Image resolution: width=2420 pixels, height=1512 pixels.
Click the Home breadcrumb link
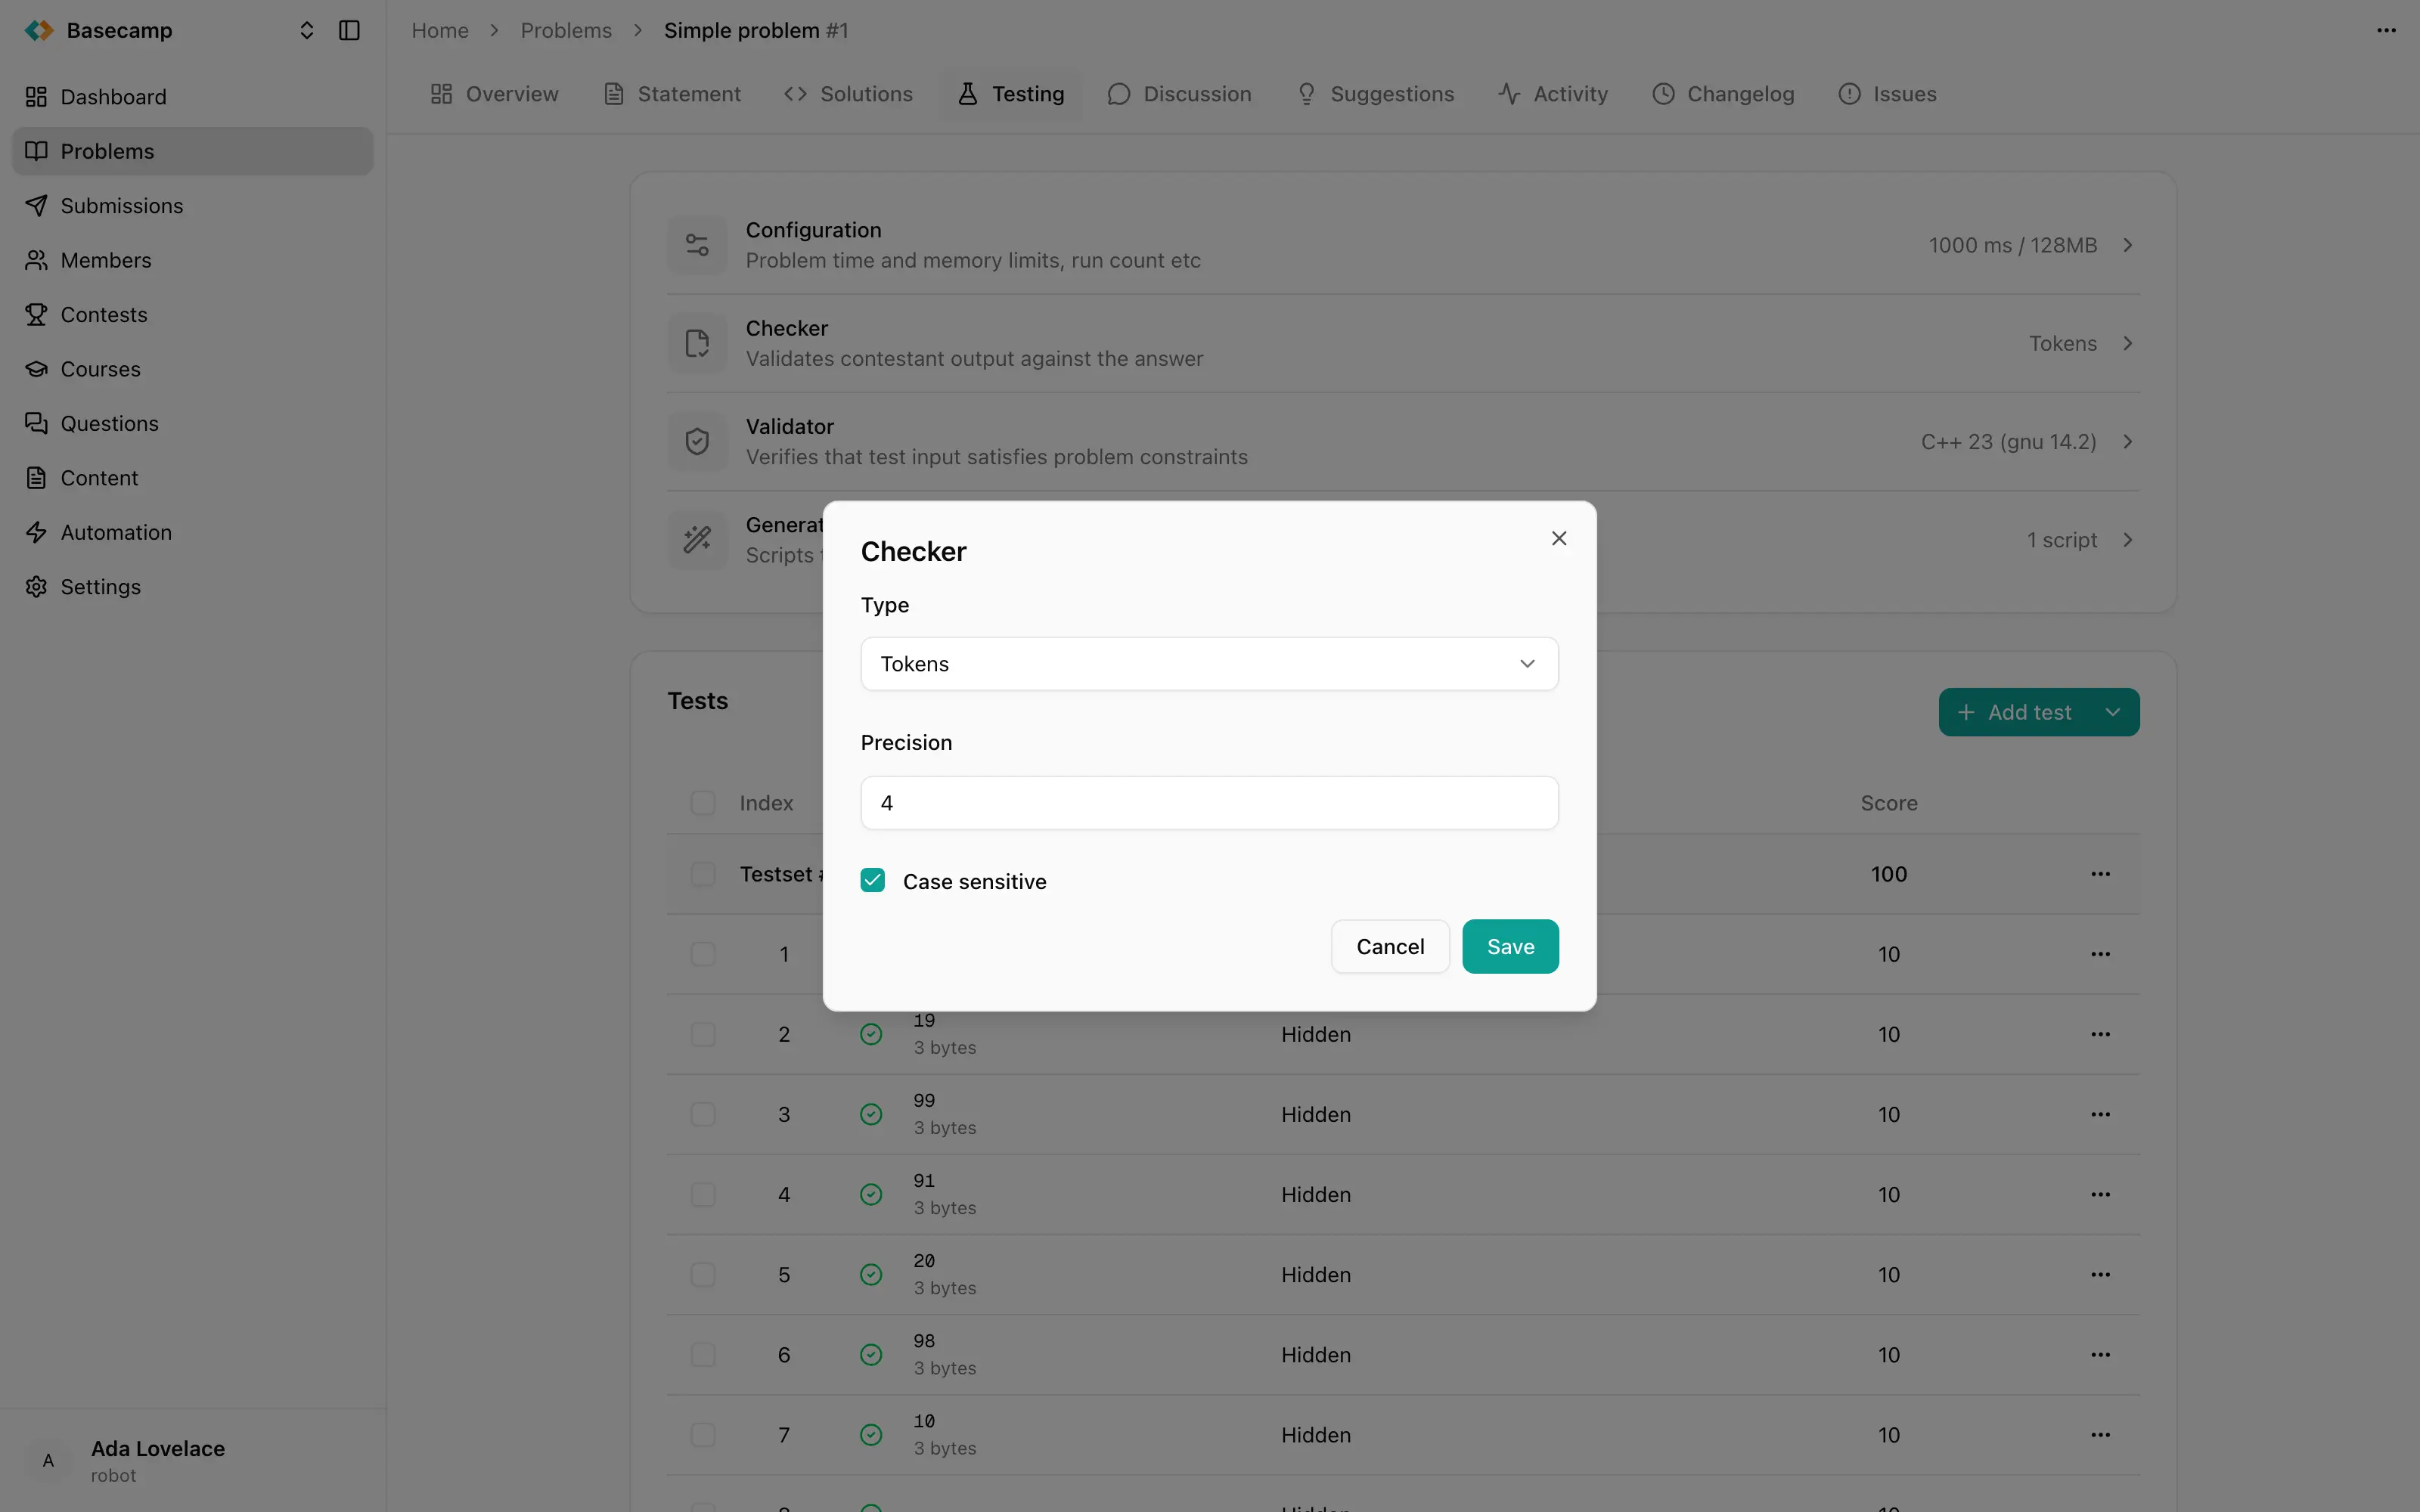coord(440,30)
